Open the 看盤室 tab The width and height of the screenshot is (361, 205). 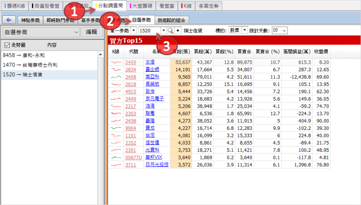tap(167, 6)
